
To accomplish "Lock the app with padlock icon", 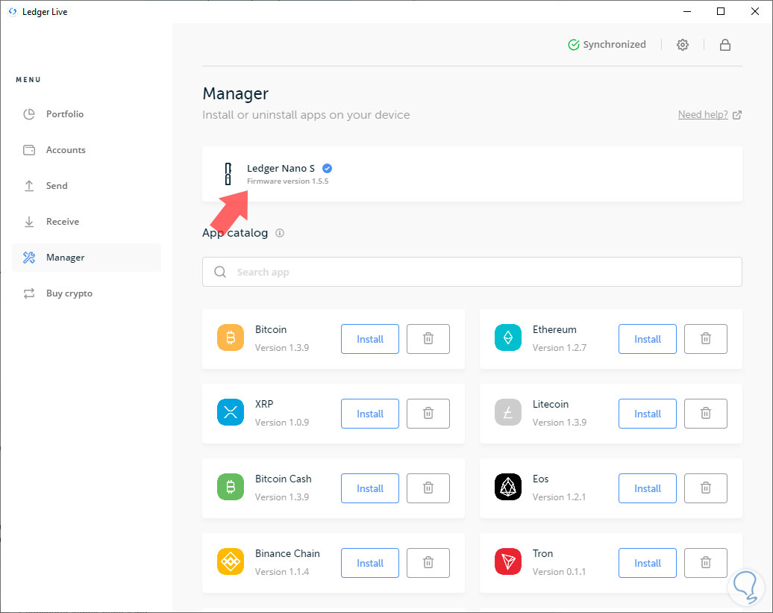I will point(725,45).
